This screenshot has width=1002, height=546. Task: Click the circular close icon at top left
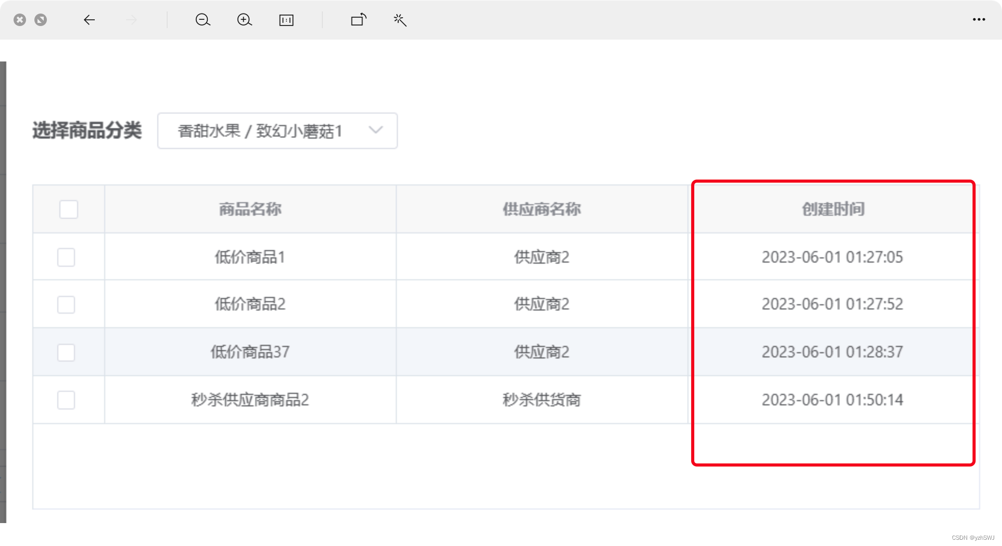(x=20, y=20)
